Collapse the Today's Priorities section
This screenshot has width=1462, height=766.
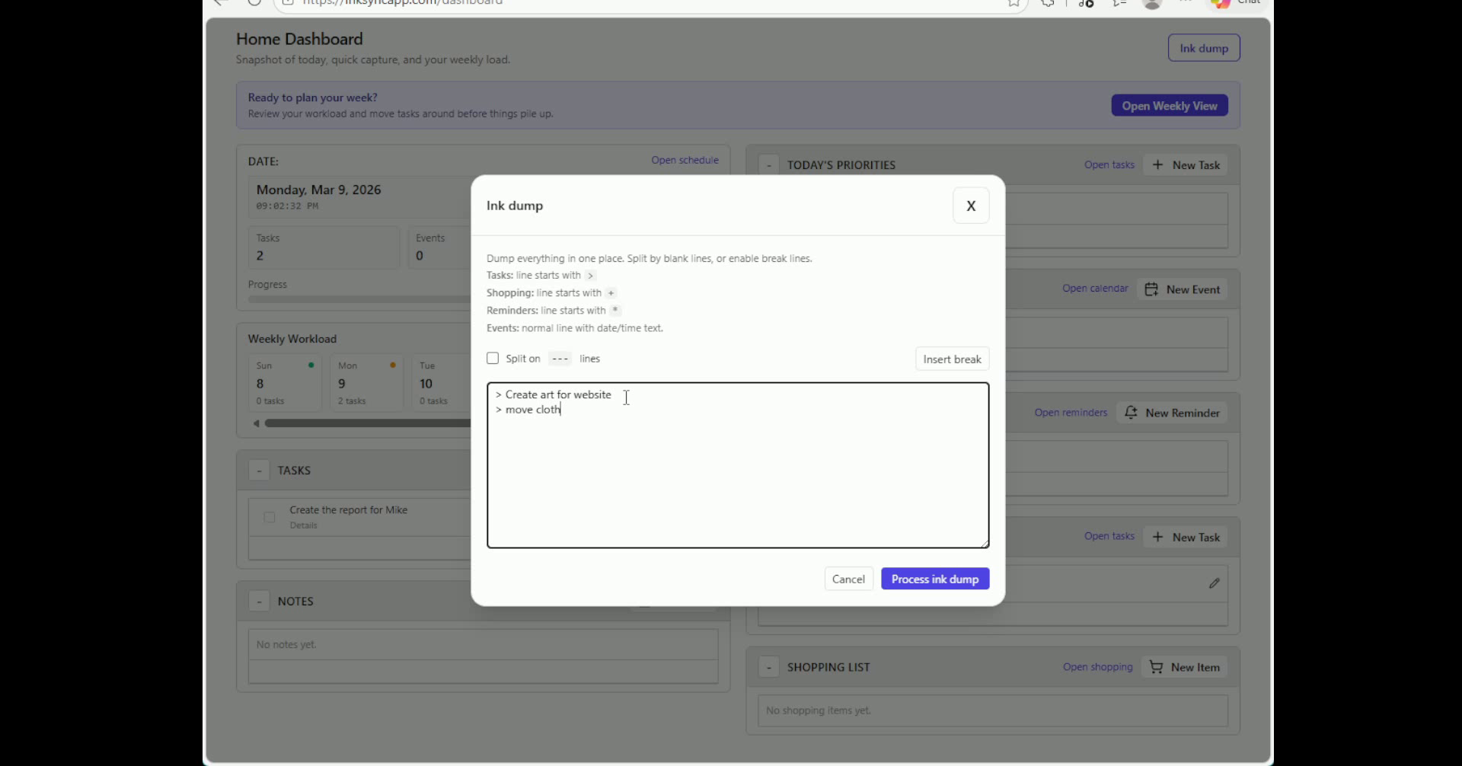[768, 165]
